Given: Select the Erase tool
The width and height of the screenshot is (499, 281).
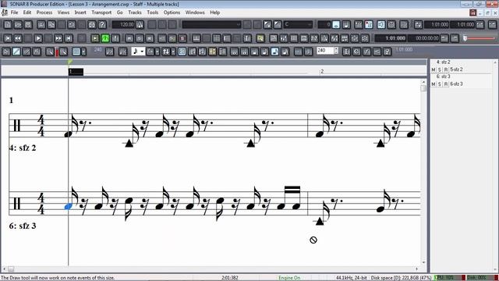Looking at the screenshot, I should coord(27,52).
